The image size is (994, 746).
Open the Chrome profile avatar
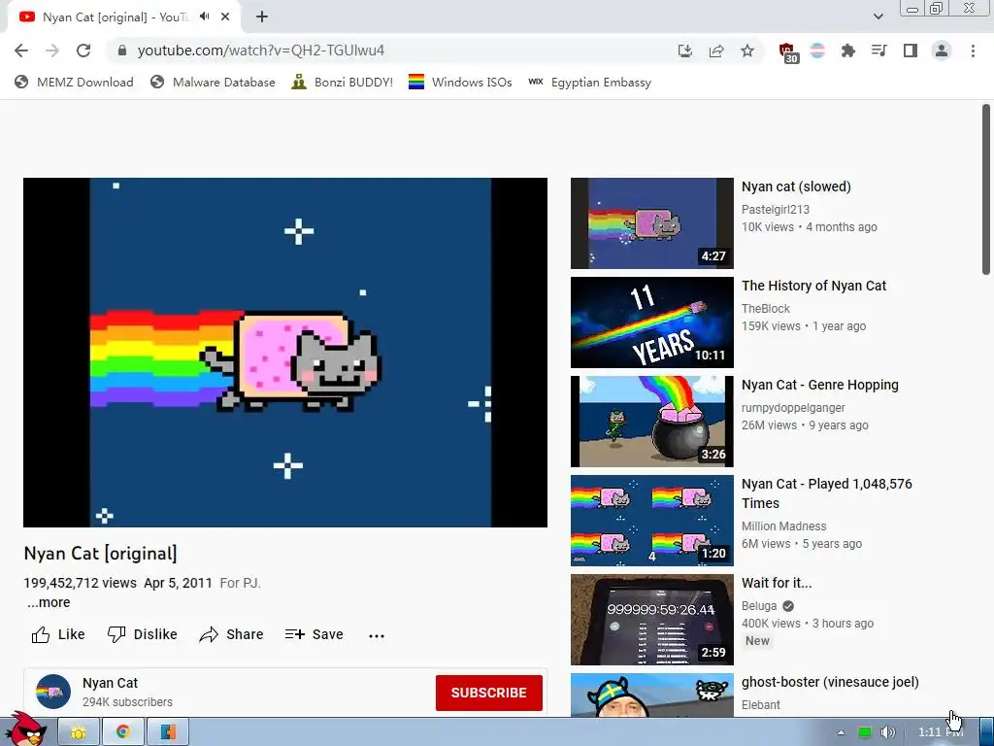tap(942, 51)
